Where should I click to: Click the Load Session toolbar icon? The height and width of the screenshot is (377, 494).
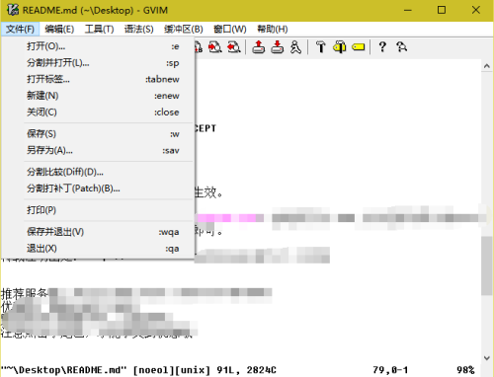click(x=259, y=47)
